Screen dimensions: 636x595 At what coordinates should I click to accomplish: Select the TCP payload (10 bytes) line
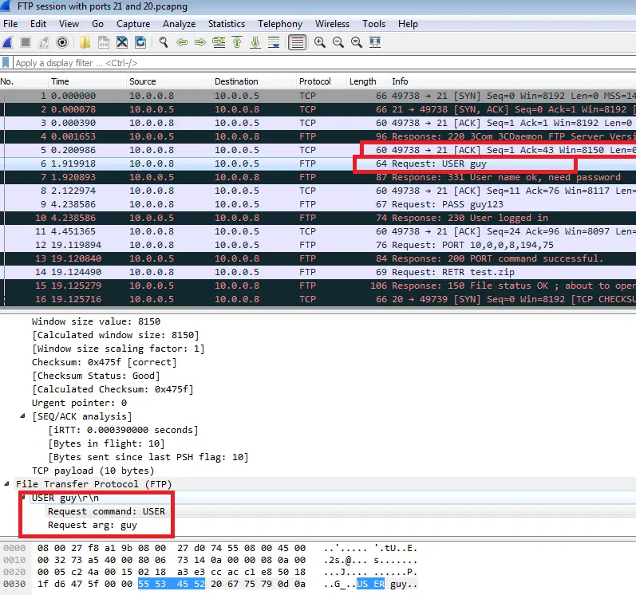coord(93,470)
